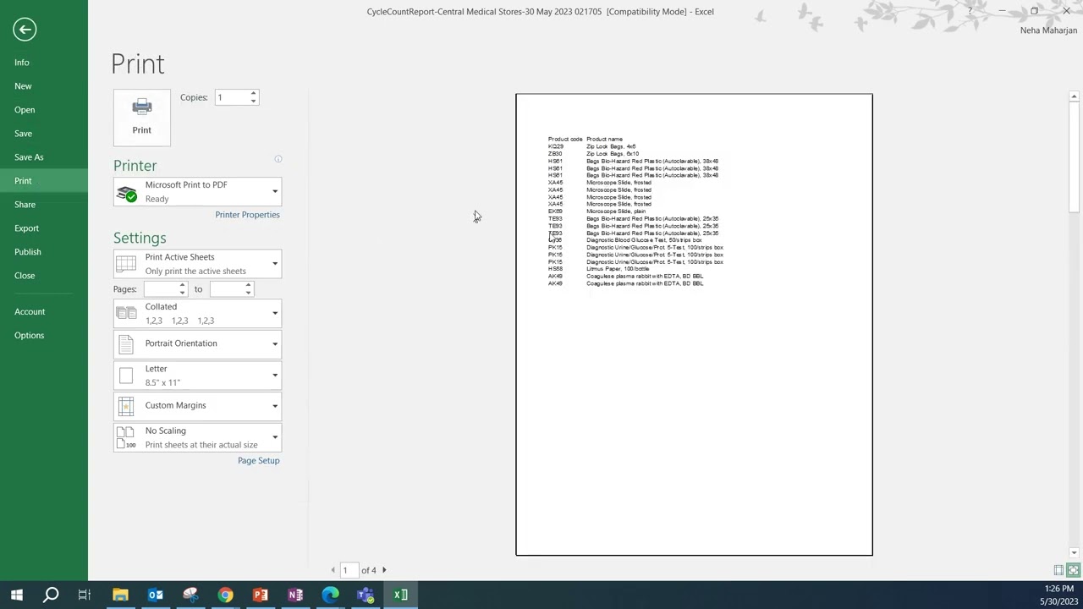The height and width of the screenshot is (609, 1083).
Task: Increase copies with the up spinner
Action: coord(253,94)
